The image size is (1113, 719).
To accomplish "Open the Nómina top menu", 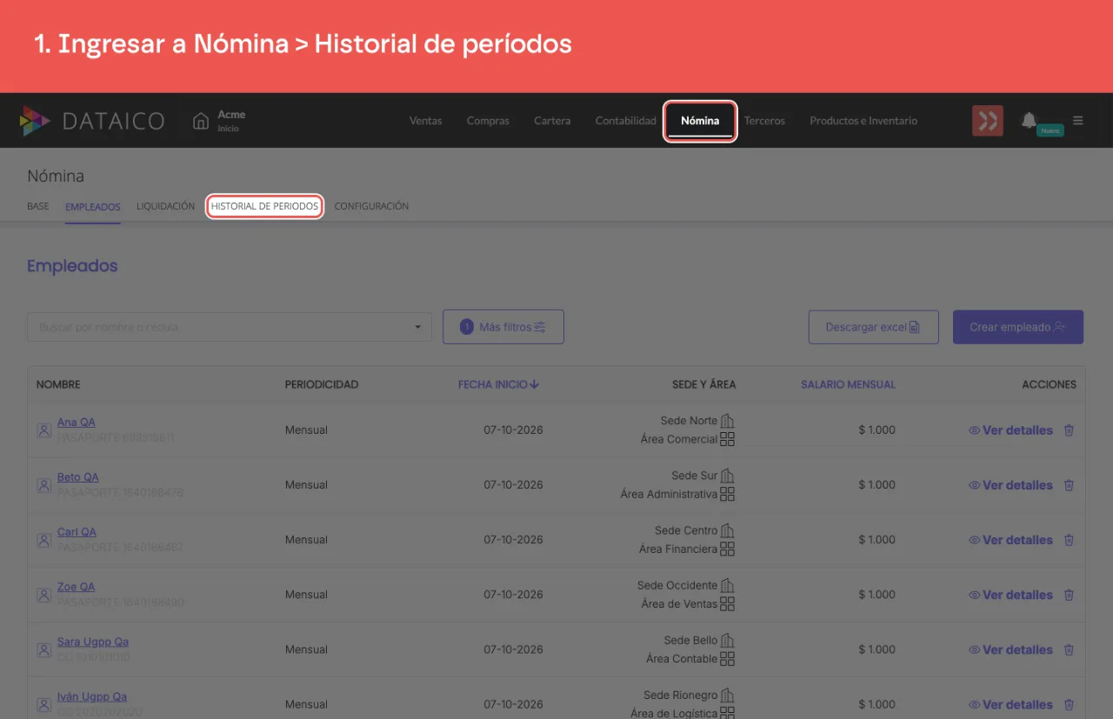I will click(700, 121).
